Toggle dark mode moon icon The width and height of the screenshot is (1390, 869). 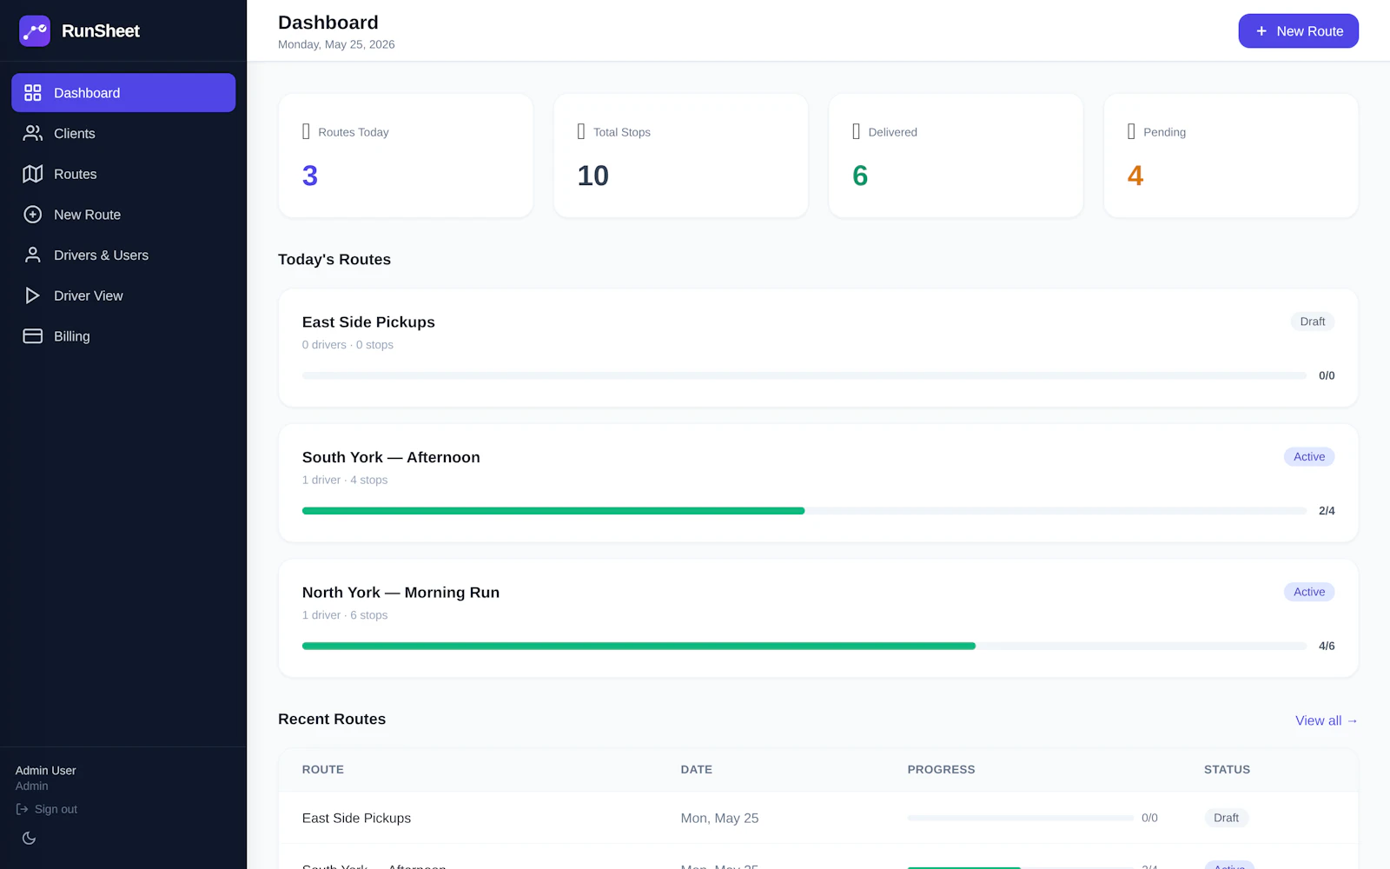(30, 838)
